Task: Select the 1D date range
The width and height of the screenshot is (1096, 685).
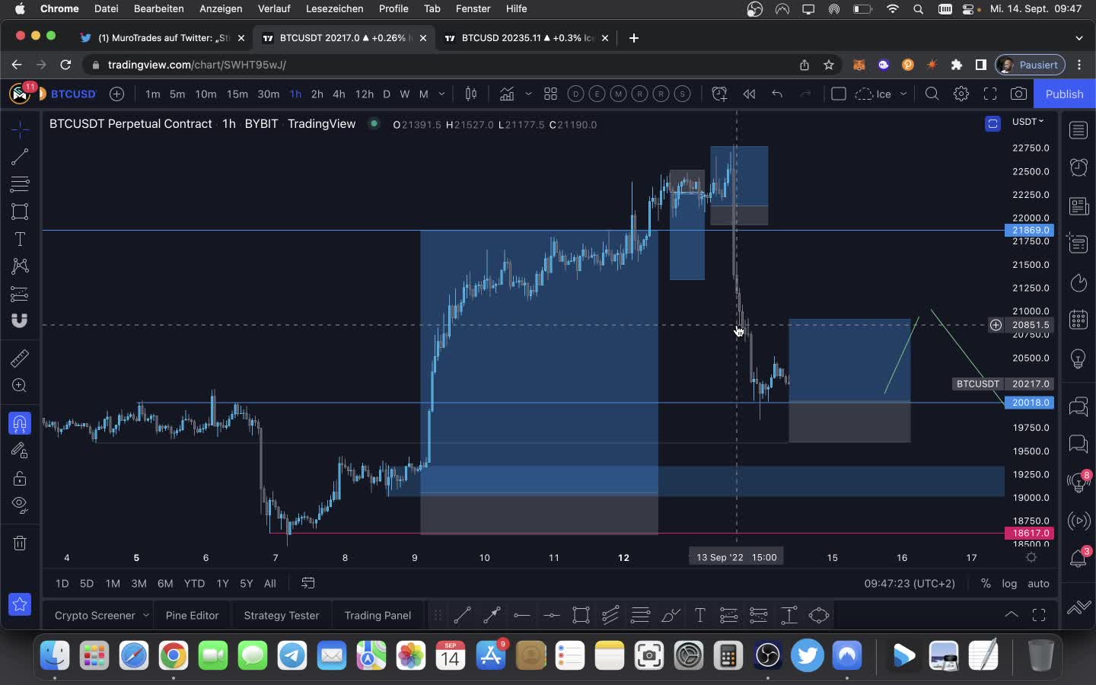Action: click(x=62, y=583)
